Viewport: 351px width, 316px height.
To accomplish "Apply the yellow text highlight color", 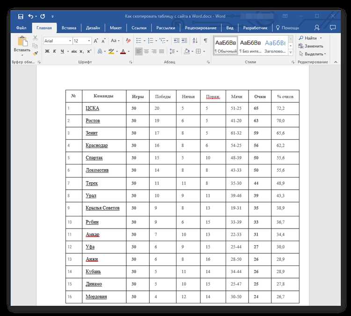I will point(111,51).
